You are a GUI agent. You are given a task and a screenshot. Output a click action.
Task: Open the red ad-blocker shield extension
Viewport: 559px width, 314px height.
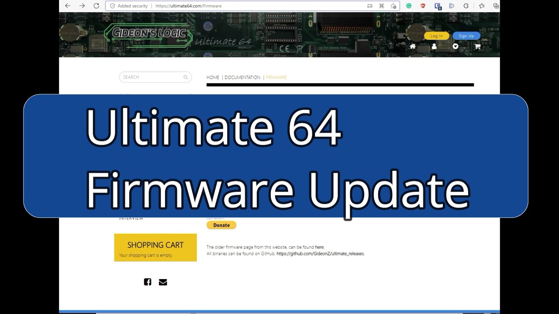coord(423,6)
